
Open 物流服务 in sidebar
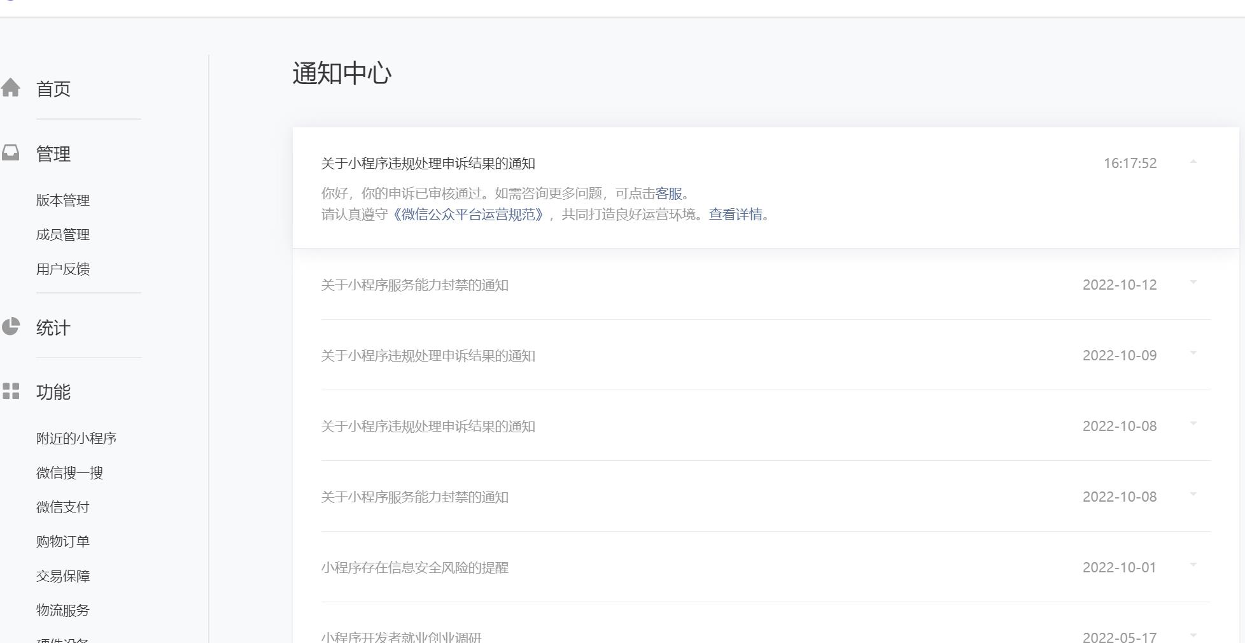[63, 610]
